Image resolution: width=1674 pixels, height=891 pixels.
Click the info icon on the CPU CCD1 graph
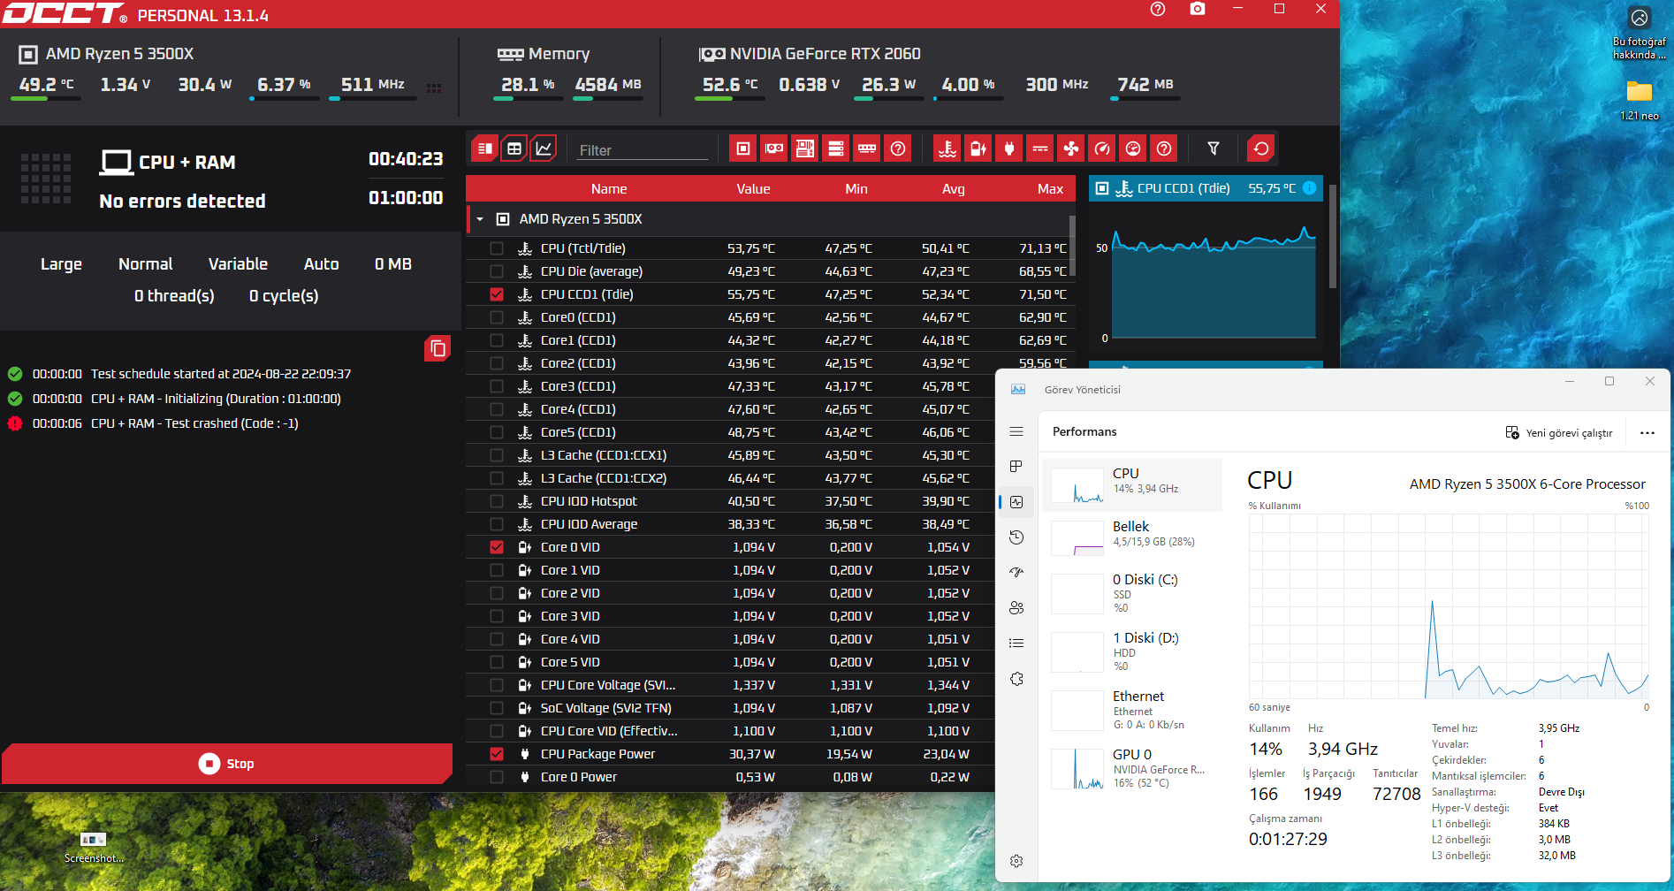coord(1309,188)
